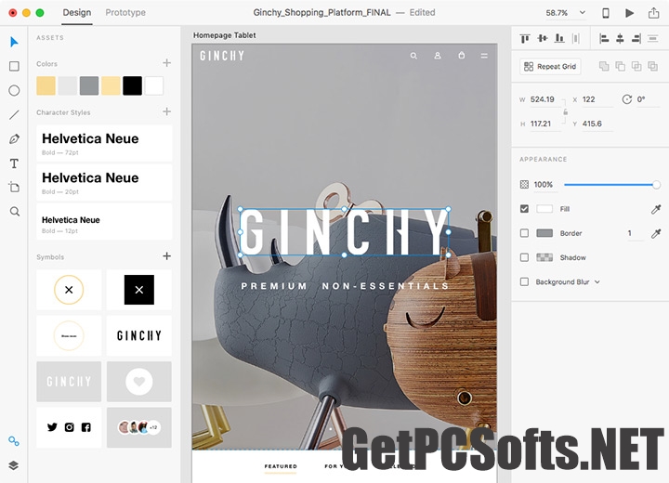Pick fill color with eyedropper

pyautogui.click(x=656, y=209)
